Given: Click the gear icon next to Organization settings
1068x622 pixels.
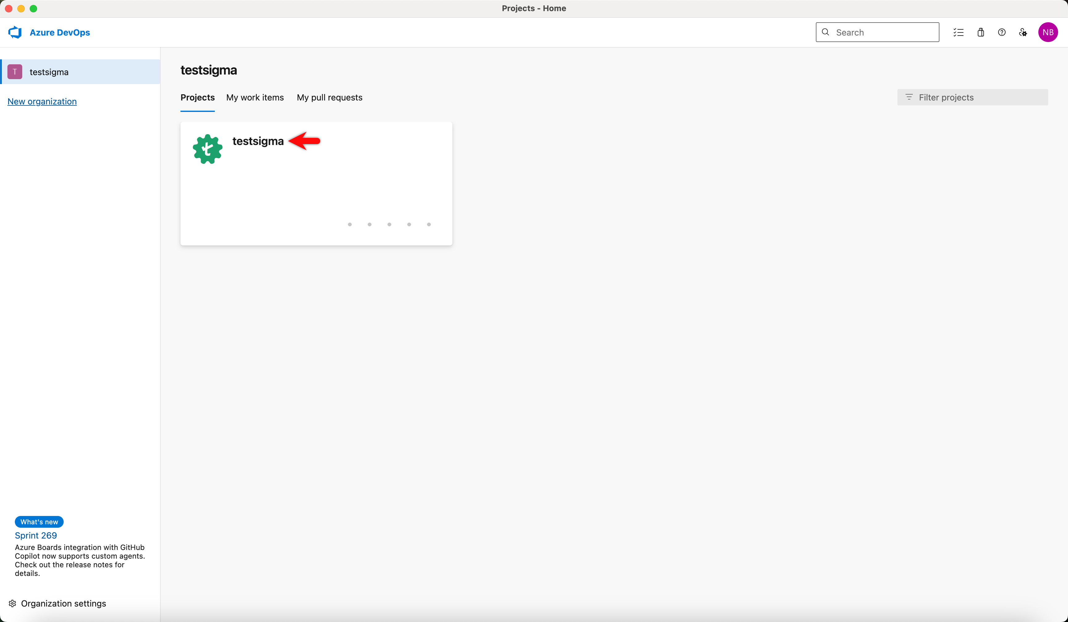Looking at the screenshot, I should [12, 603].
